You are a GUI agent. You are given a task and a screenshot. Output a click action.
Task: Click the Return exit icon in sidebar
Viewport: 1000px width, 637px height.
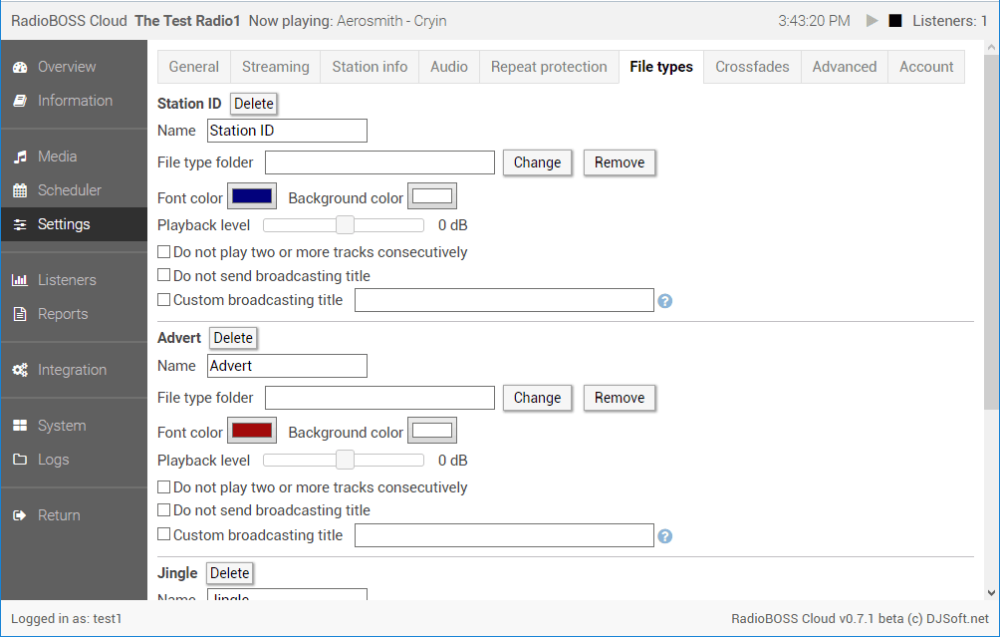click(22, 514)
